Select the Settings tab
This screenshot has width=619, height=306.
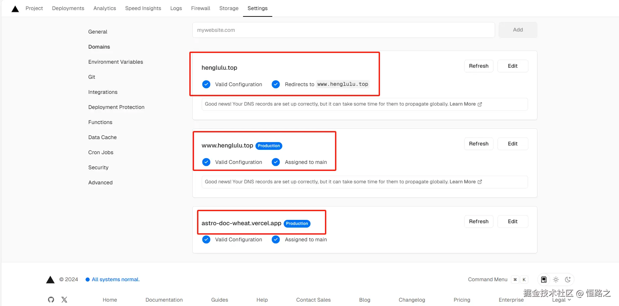point(257,8)
